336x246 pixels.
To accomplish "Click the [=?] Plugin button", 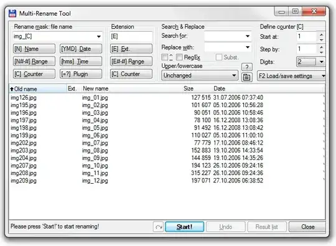I will (x=81, y=73).
